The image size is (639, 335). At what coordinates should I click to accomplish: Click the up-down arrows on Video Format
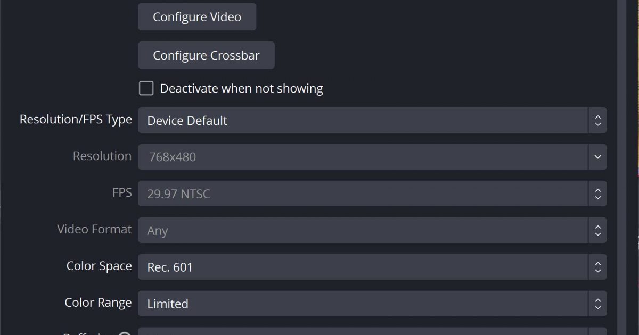597,230
